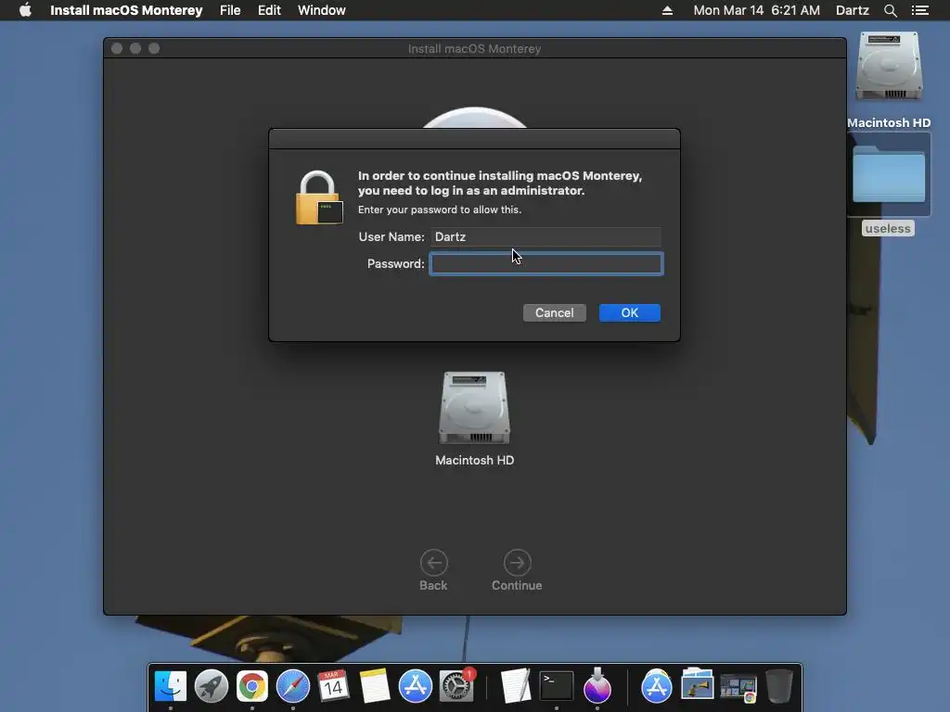The height and width of the screenshot is (712, 950).
Task: Open System Preferences gear with badge
Action: (x=456, y=686)
